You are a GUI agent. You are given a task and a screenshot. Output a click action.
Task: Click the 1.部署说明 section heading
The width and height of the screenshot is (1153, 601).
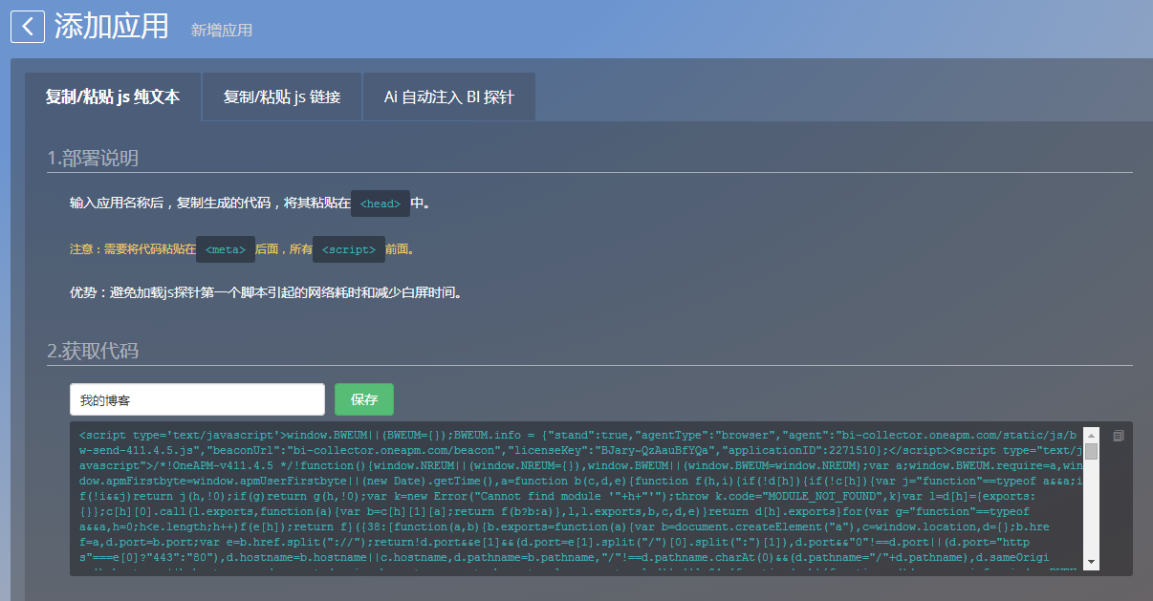[93, 158]
